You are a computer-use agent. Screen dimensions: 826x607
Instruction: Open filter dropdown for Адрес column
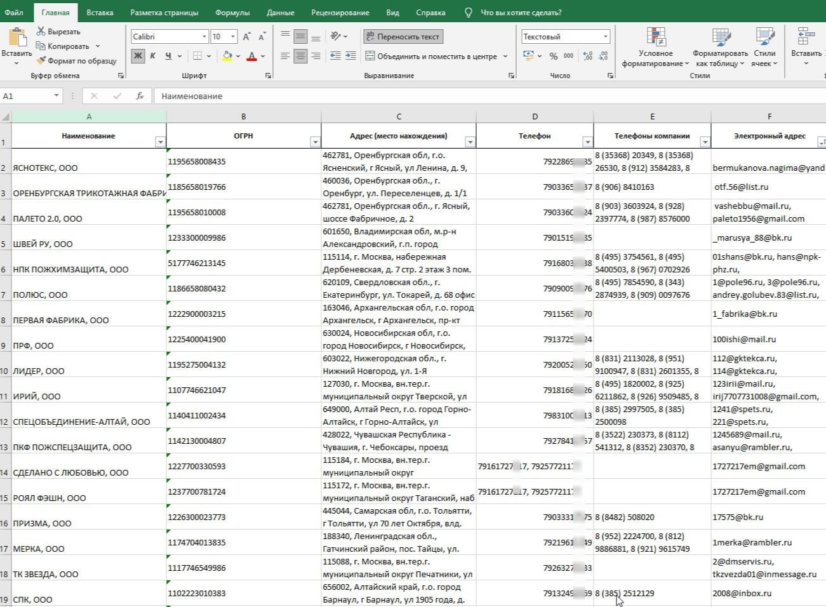[x=470, y=142]
